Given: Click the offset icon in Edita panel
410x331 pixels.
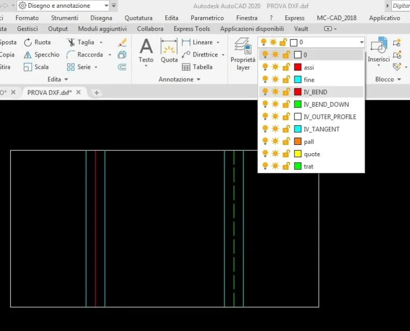Looking at the screenshot, I should (x=122, y=67).
